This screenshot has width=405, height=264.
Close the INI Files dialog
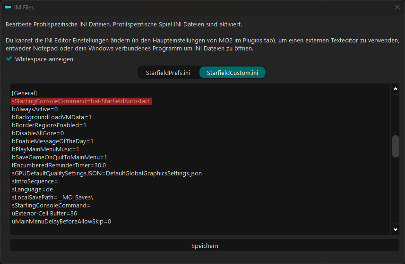(x=397, y=7)
